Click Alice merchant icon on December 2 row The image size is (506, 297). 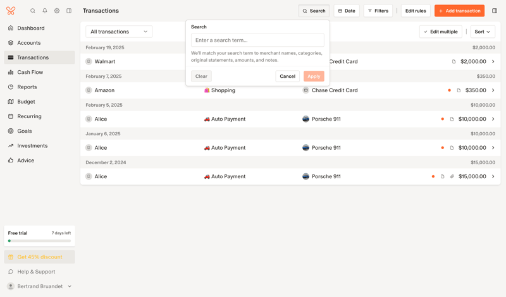(89, 176)
